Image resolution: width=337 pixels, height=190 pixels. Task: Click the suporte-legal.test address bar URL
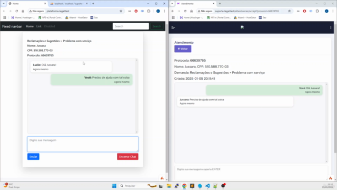click(247, 11)
